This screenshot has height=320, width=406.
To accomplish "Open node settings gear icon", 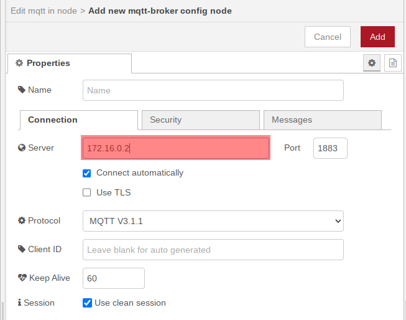I will click(372, 63).
